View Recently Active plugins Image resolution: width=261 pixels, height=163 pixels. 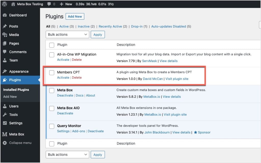(110, 26)
